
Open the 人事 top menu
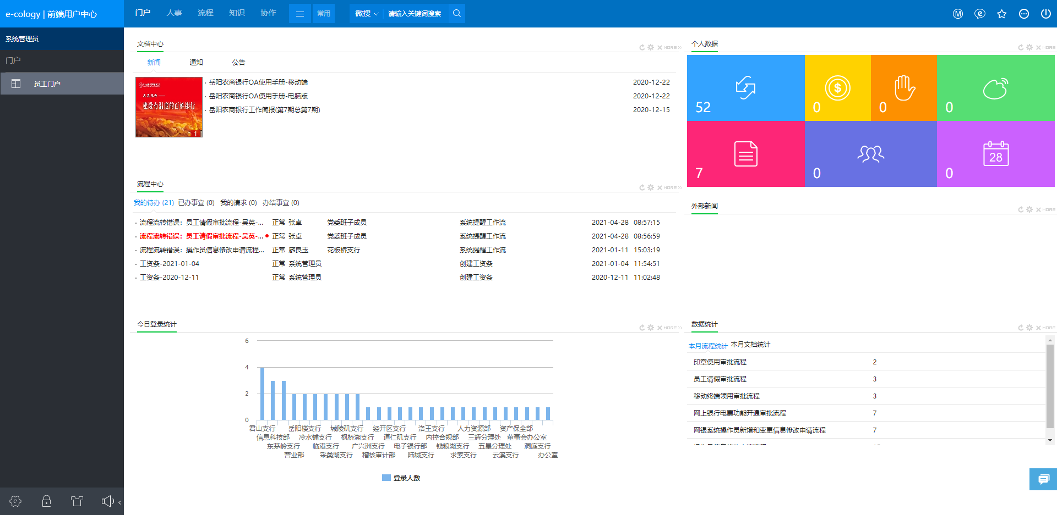[175, 13]
